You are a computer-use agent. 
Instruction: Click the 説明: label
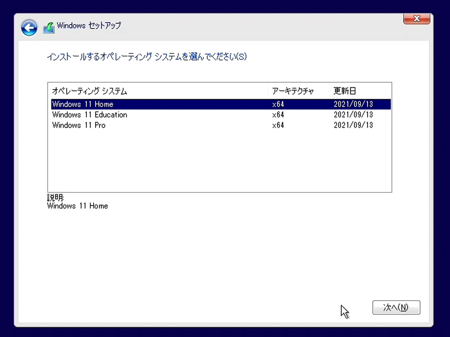pos(56,197)
